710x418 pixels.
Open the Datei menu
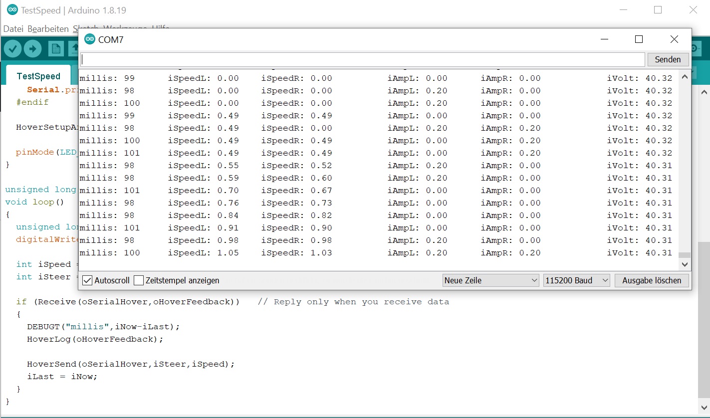point(13,29)
